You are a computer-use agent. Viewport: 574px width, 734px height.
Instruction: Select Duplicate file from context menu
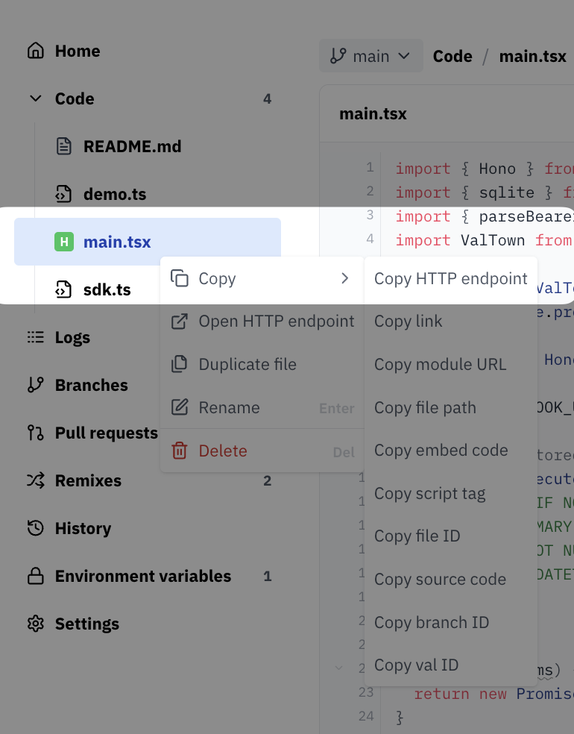pos(247,364)
